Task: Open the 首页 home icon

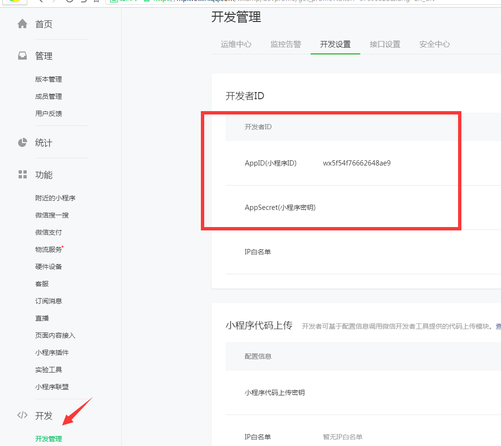Action: 22,24
